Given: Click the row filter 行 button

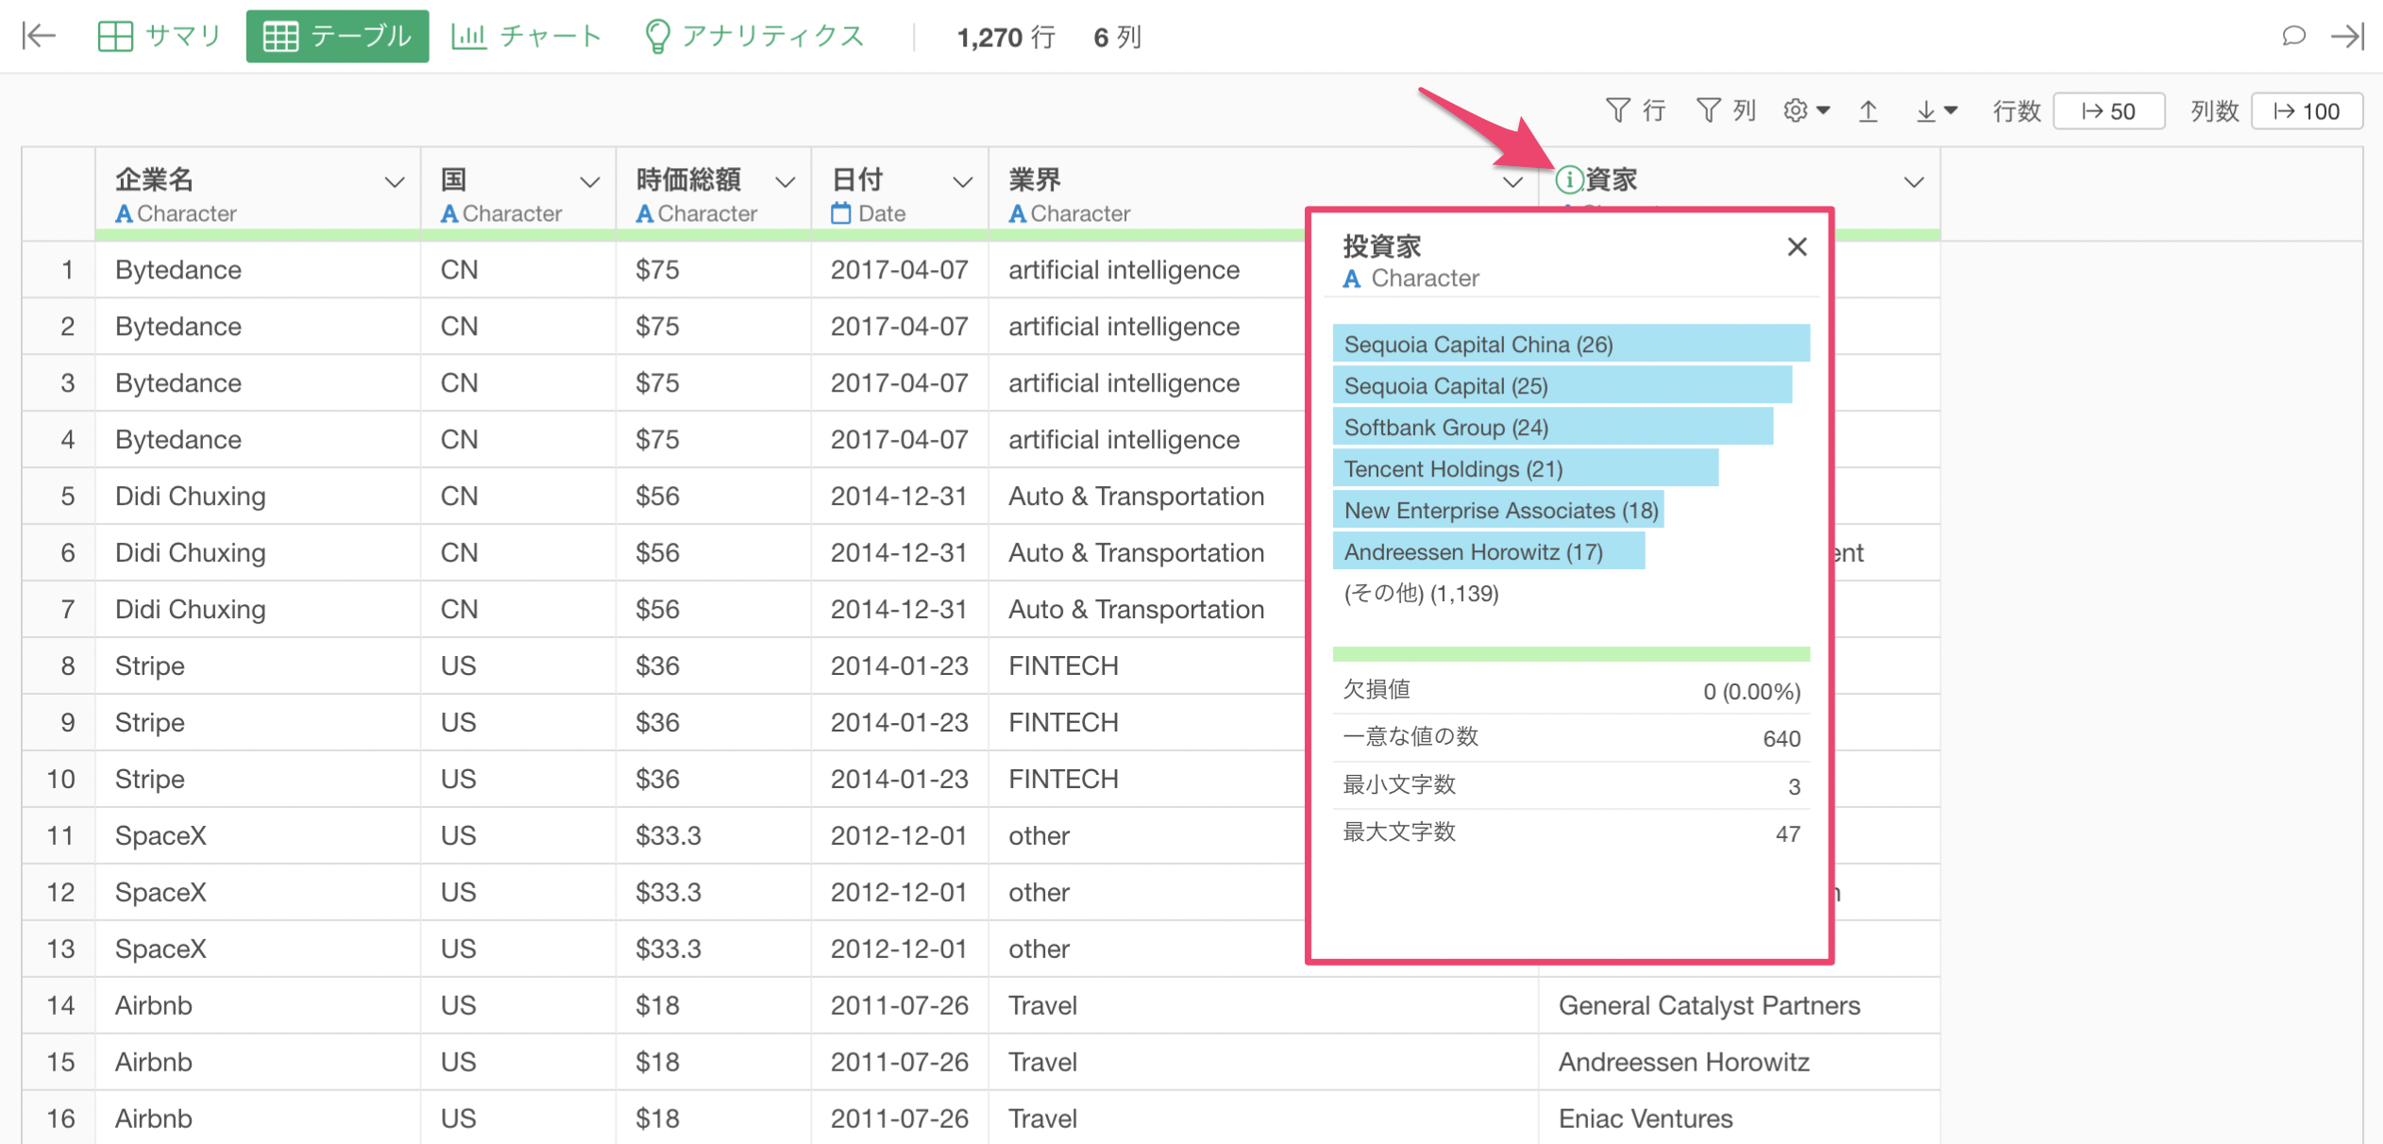Looking at the screenshot, I should (1635, 111).
